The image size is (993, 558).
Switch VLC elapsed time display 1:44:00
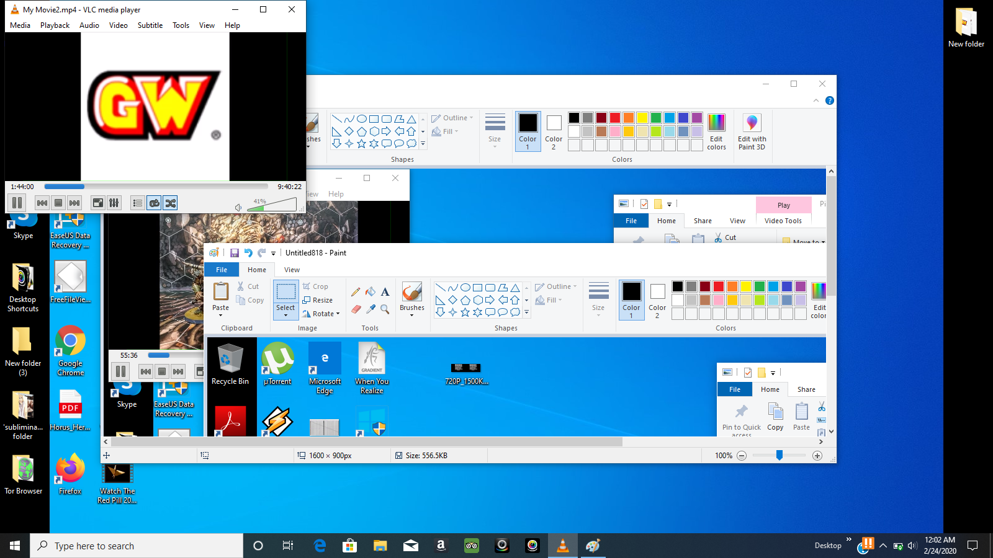[x=22, y=187]
